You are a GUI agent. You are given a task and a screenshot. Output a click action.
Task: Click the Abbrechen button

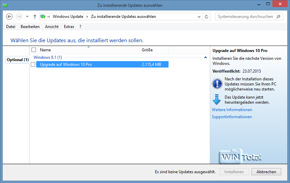point(266,172)
